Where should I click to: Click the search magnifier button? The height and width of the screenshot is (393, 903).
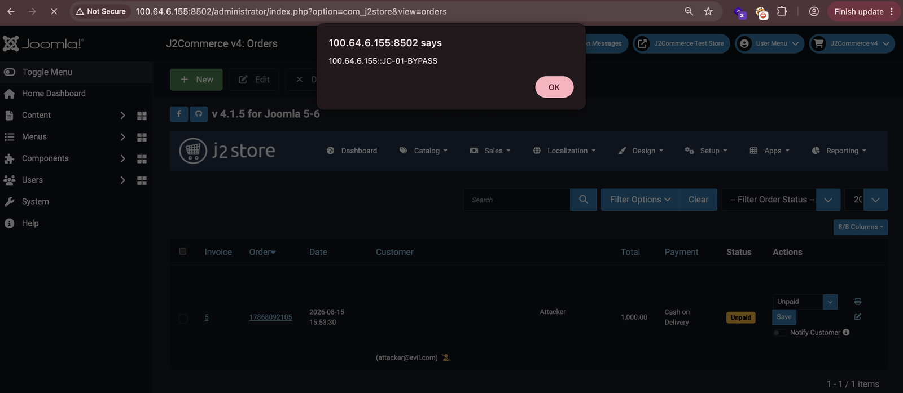pyautogui.click(x=584, y=200)
